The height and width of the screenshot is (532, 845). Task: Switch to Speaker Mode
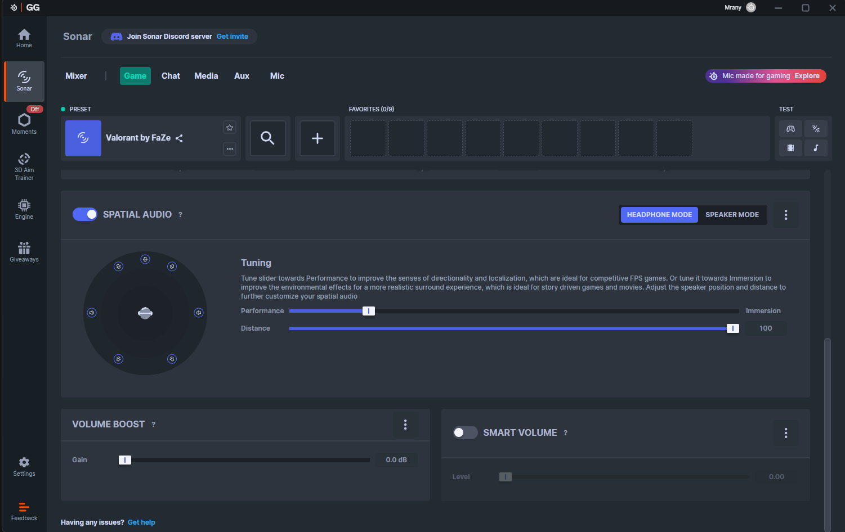[732, 215]
